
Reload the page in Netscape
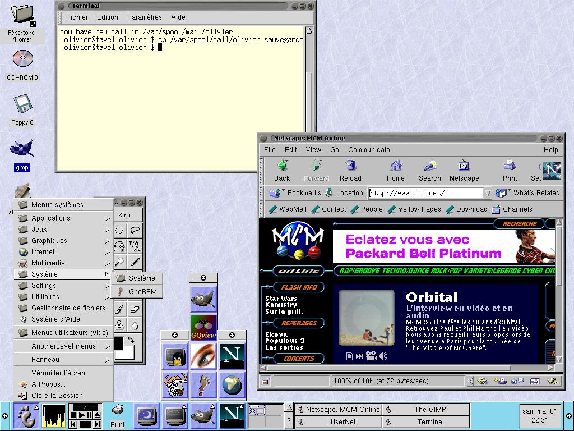(350, 171)
